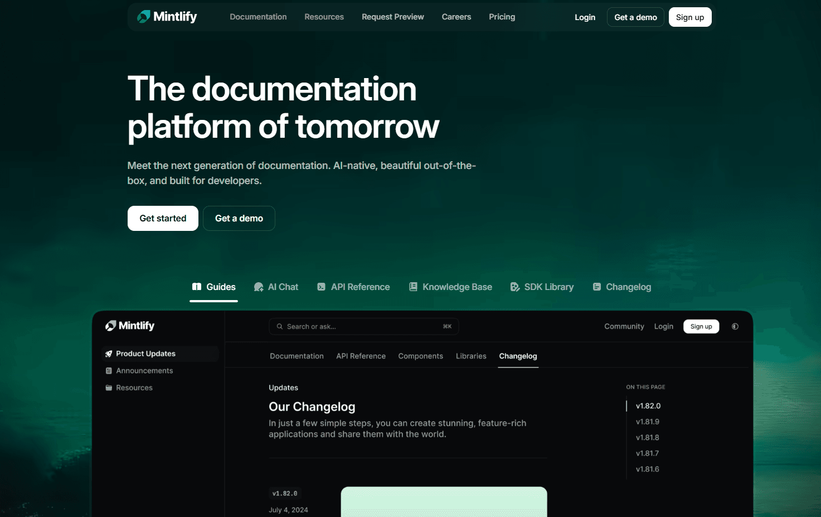Jump to v1.82.0 in page outline
821x517 pixels.
click(x=648, y=406)
